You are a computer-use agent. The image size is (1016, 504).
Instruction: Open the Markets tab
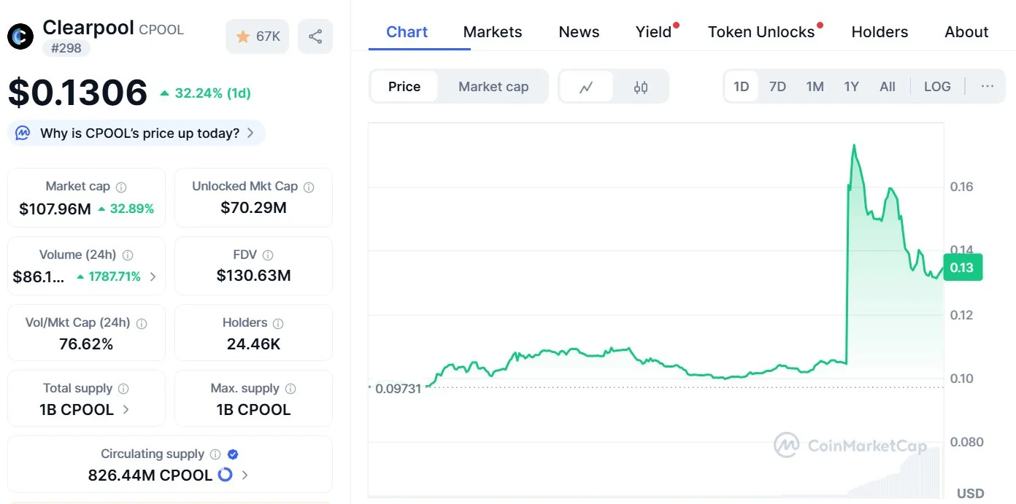click(493, 32)
